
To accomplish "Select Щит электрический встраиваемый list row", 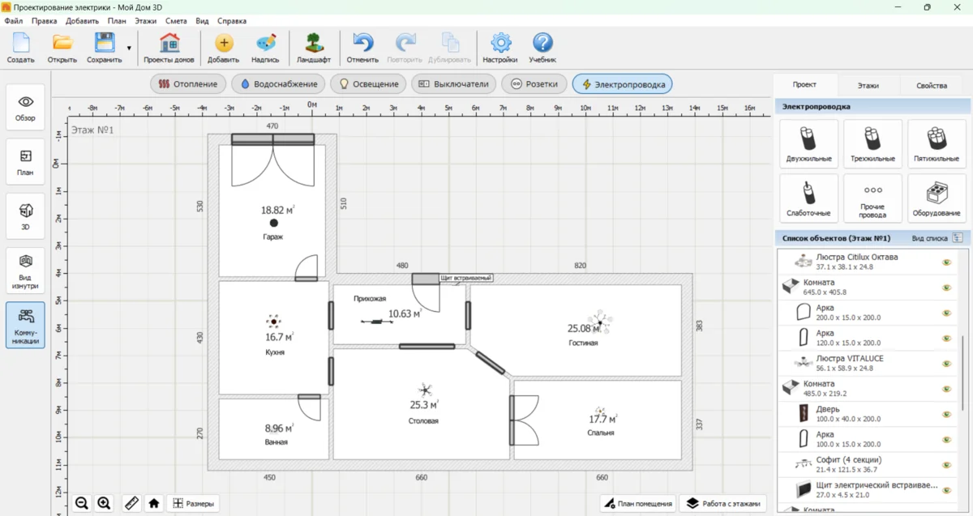I will (866, 489).
